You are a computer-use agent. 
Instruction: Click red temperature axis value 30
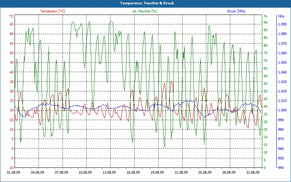pyautogui.click(x=12, y=91)
